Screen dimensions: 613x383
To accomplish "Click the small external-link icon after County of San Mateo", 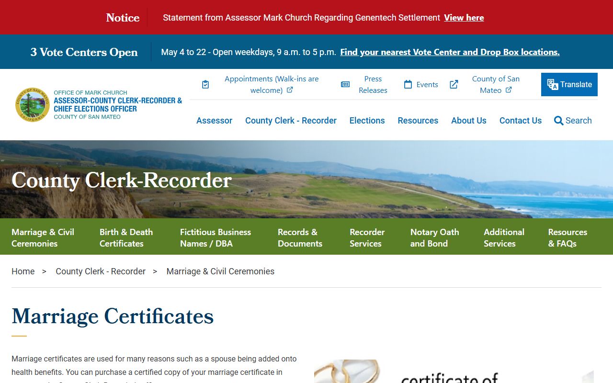I will tap(509, 90).
